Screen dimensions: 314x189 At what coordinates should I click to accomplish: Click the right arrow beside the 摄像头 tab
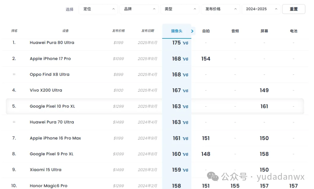192,31
